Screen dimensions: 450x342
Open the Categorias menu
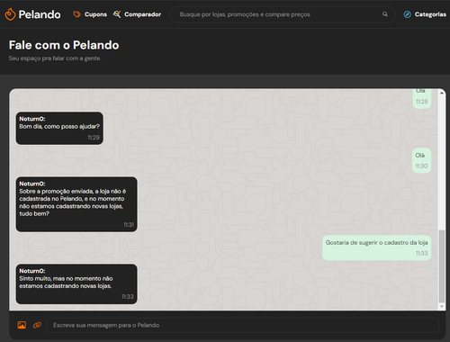click(430, 14)
